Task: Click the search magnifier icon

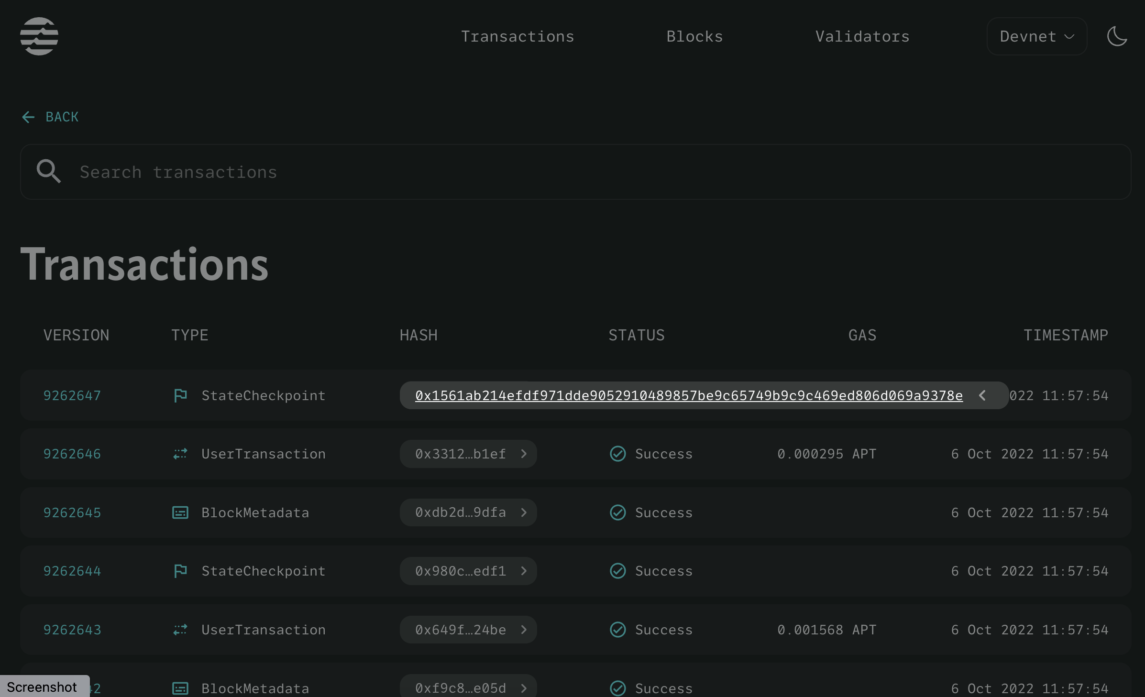Action: 48,172
